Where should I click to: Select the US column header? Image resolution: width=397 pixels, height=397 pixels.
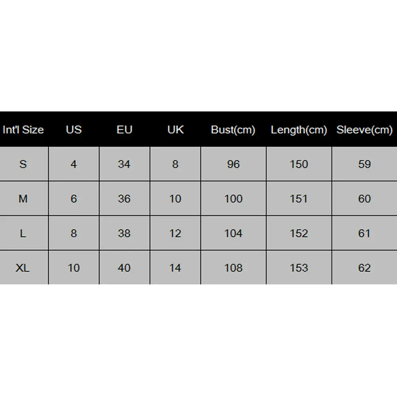(74, 130)
